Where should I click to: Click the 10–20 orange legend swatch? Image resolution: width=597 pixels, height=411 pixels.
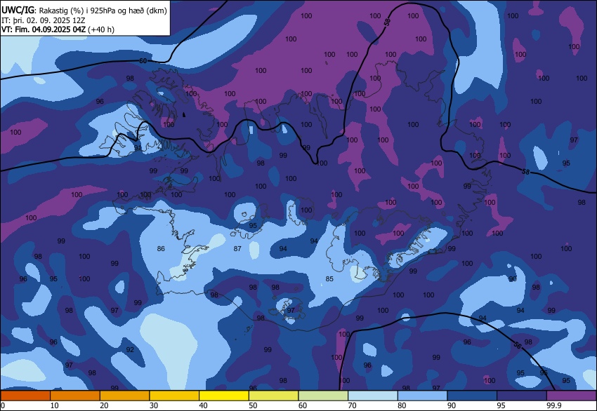point(75,396)
